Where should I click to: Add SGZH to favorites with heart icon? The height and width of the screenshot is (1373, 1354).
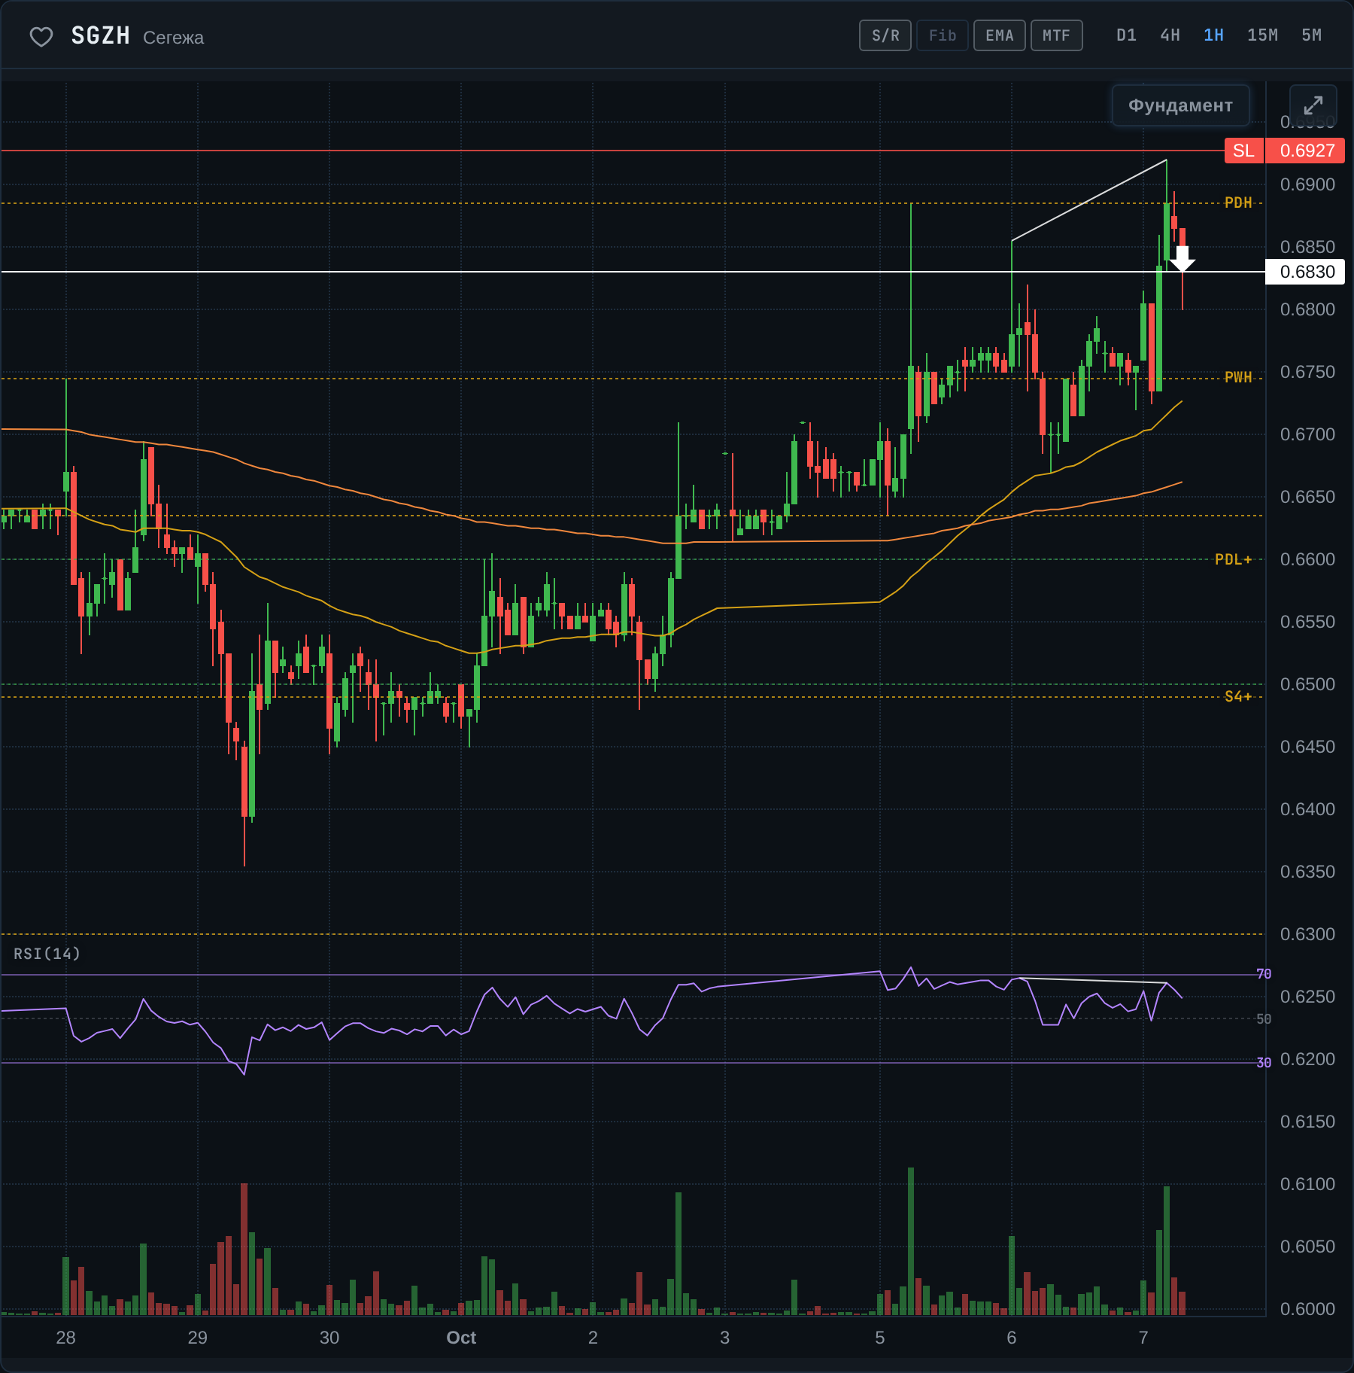point(41,36)
